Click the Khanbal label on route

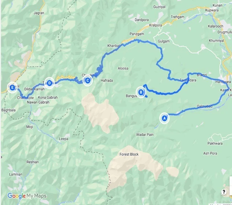pos(113,46)
